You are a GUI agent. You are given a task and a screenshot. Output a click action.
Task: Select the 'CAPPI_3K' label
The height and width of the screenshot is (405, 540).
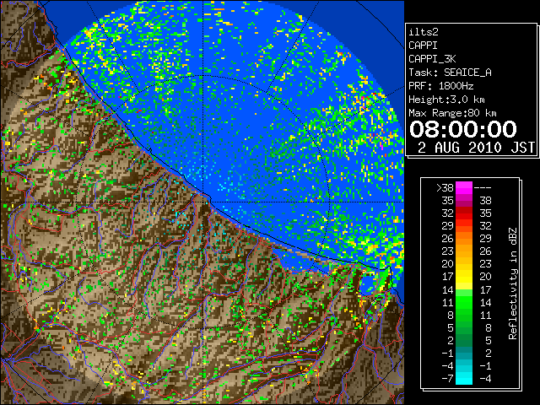tap(432, 59)
